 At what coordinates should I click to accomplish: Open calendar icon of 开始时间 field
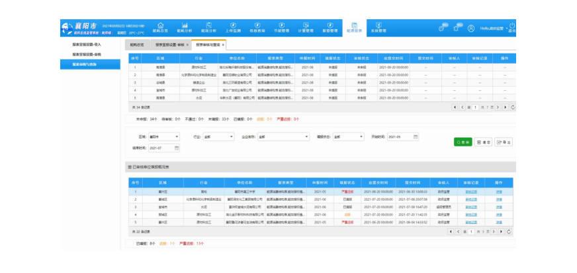[x=416, y=136]
